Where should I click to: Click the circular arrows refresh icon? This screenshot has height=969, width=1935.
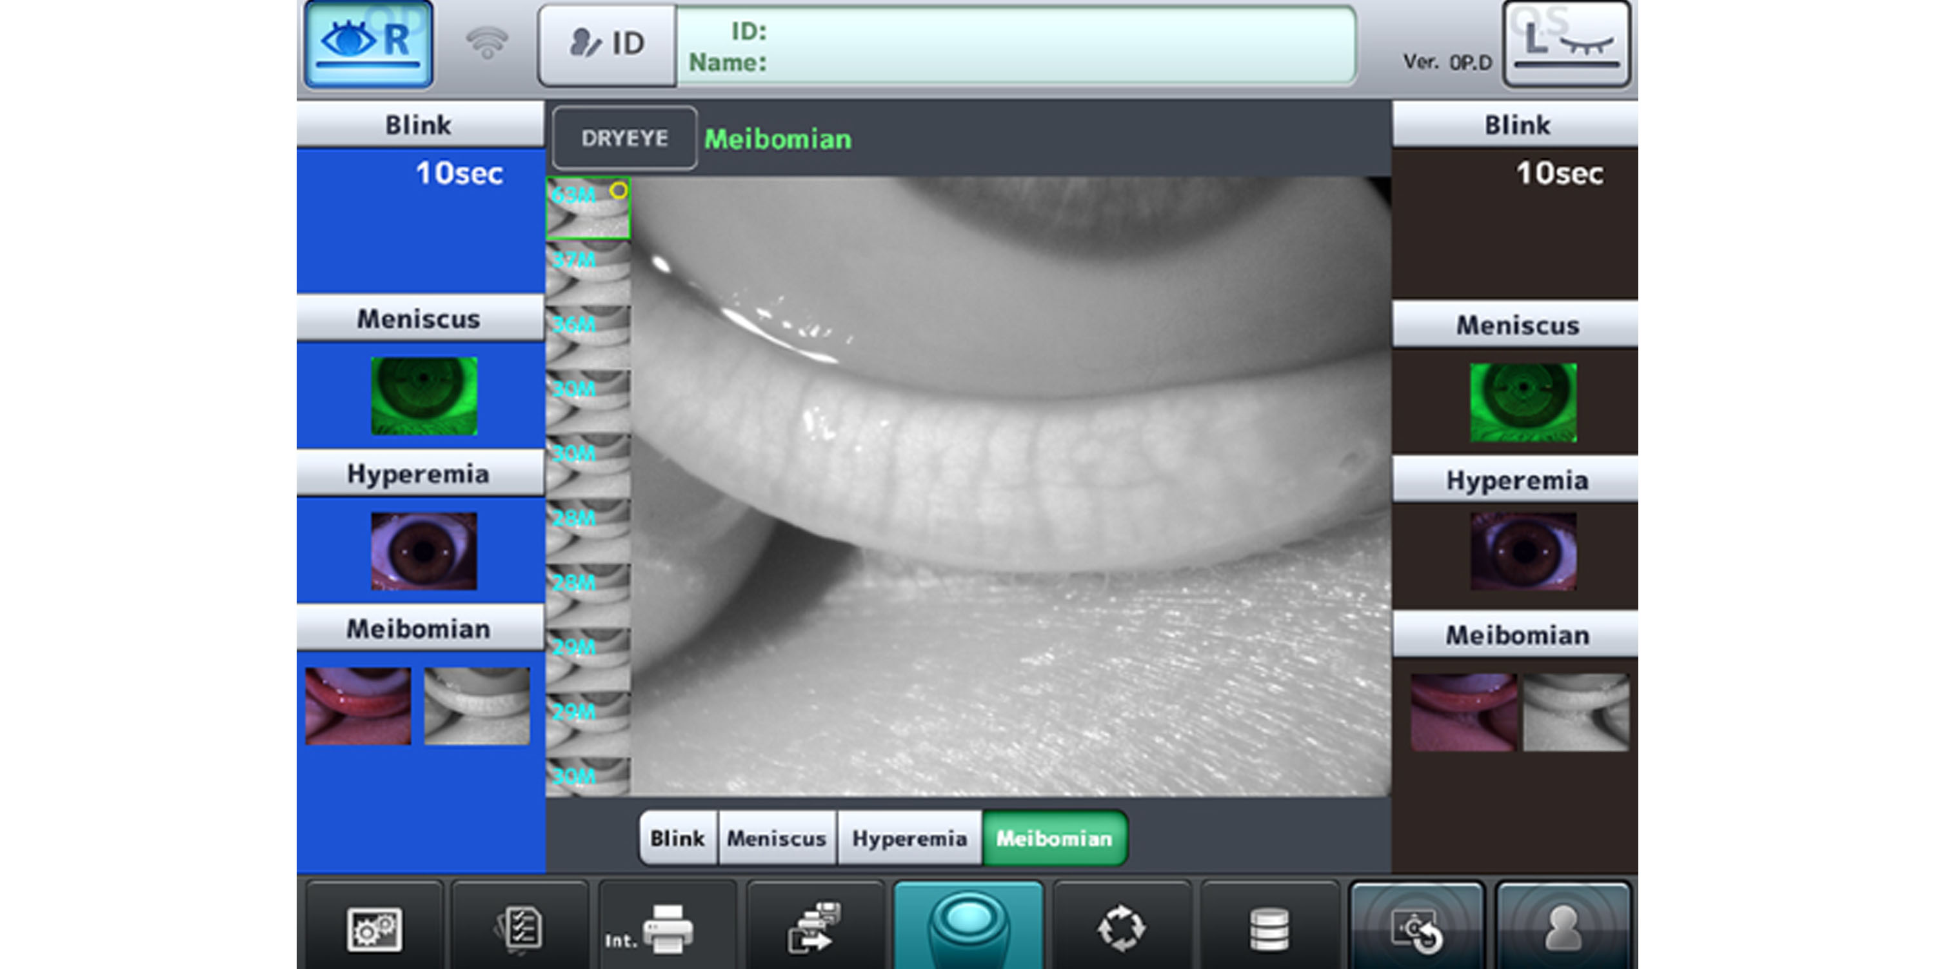(x=1121, y=928)
